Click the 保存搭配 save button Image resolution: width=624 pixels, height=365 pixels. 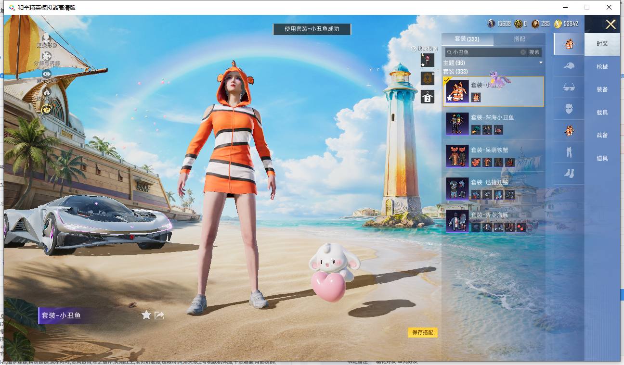point(423,332)
